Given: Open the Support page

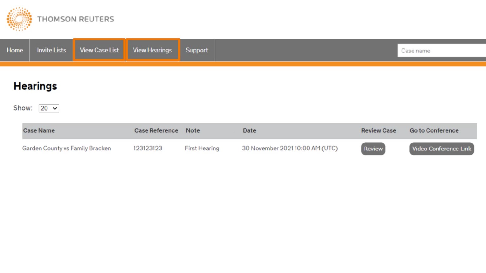Looking at the screenshot, I should point(197,50).
